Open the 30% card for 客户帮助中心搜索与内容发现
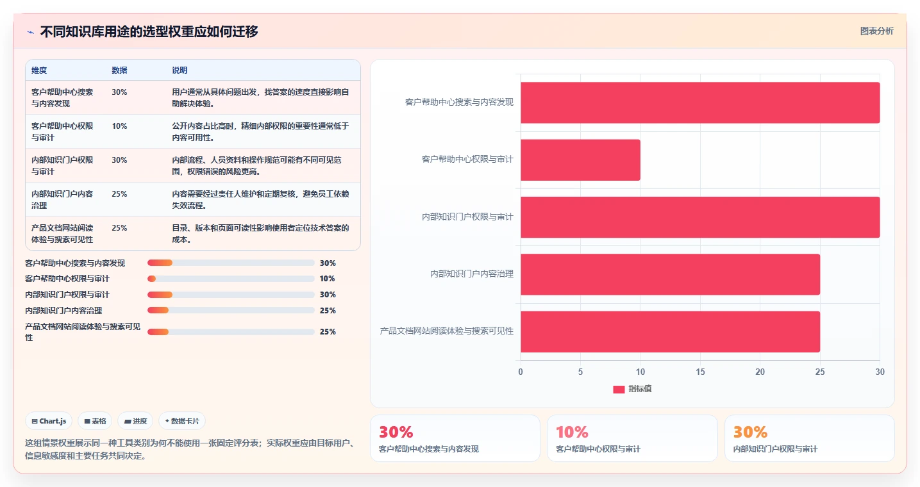The image size is (920, 487). (455, 438)
